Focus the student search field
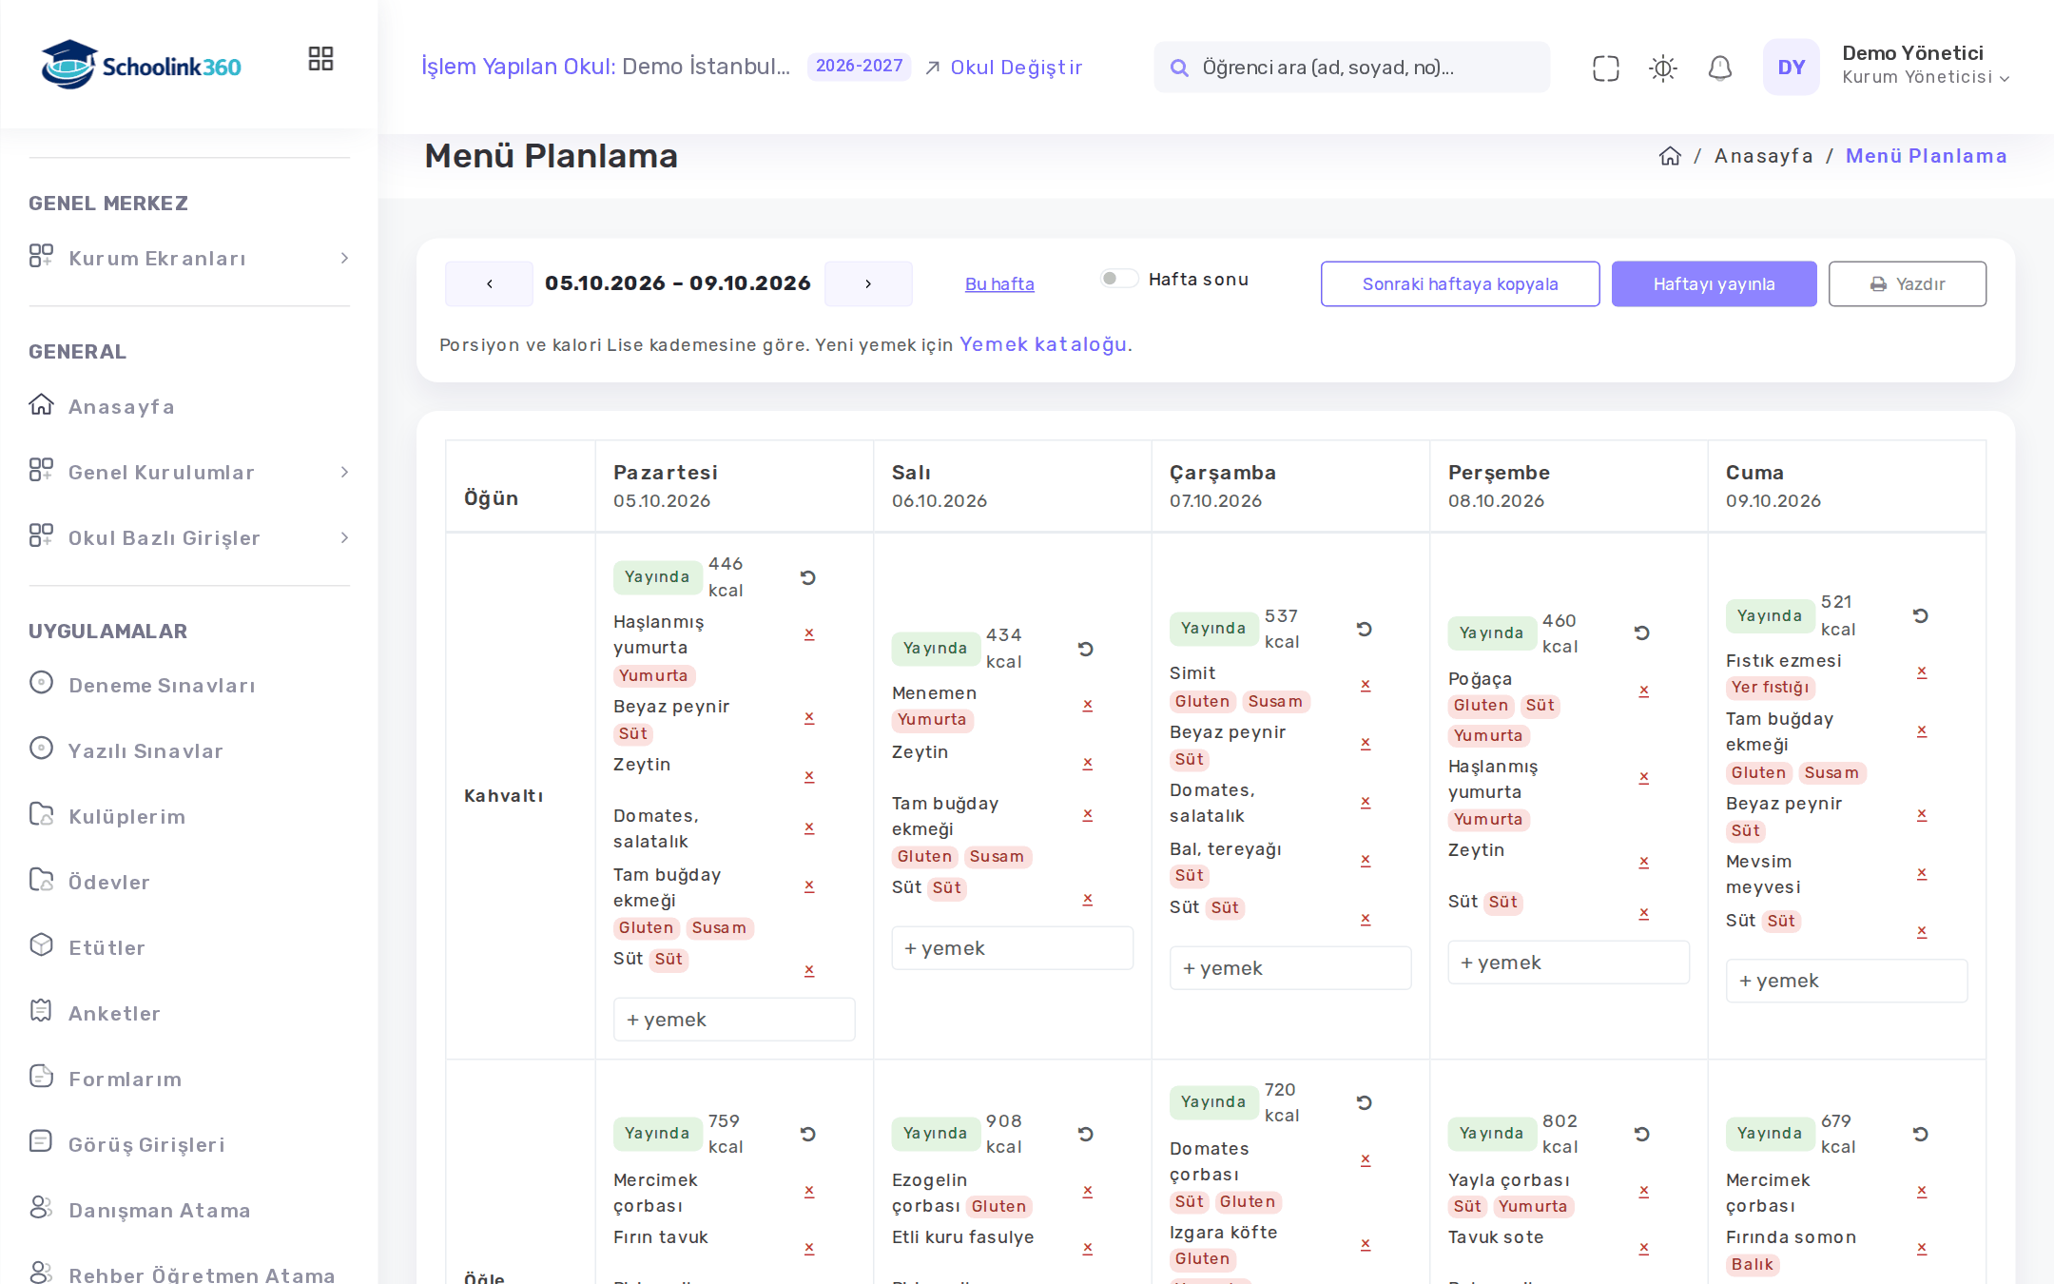The height and width of the screenshot is (1284, 2054). [1351, 68]
